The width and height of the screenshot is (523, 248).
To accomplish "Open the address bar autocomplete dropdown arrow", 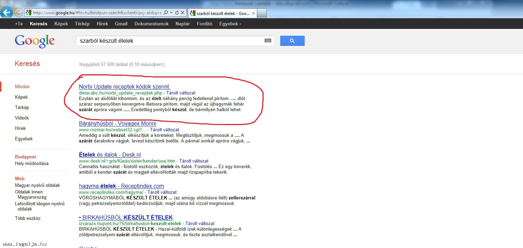I will click(171, 13).
